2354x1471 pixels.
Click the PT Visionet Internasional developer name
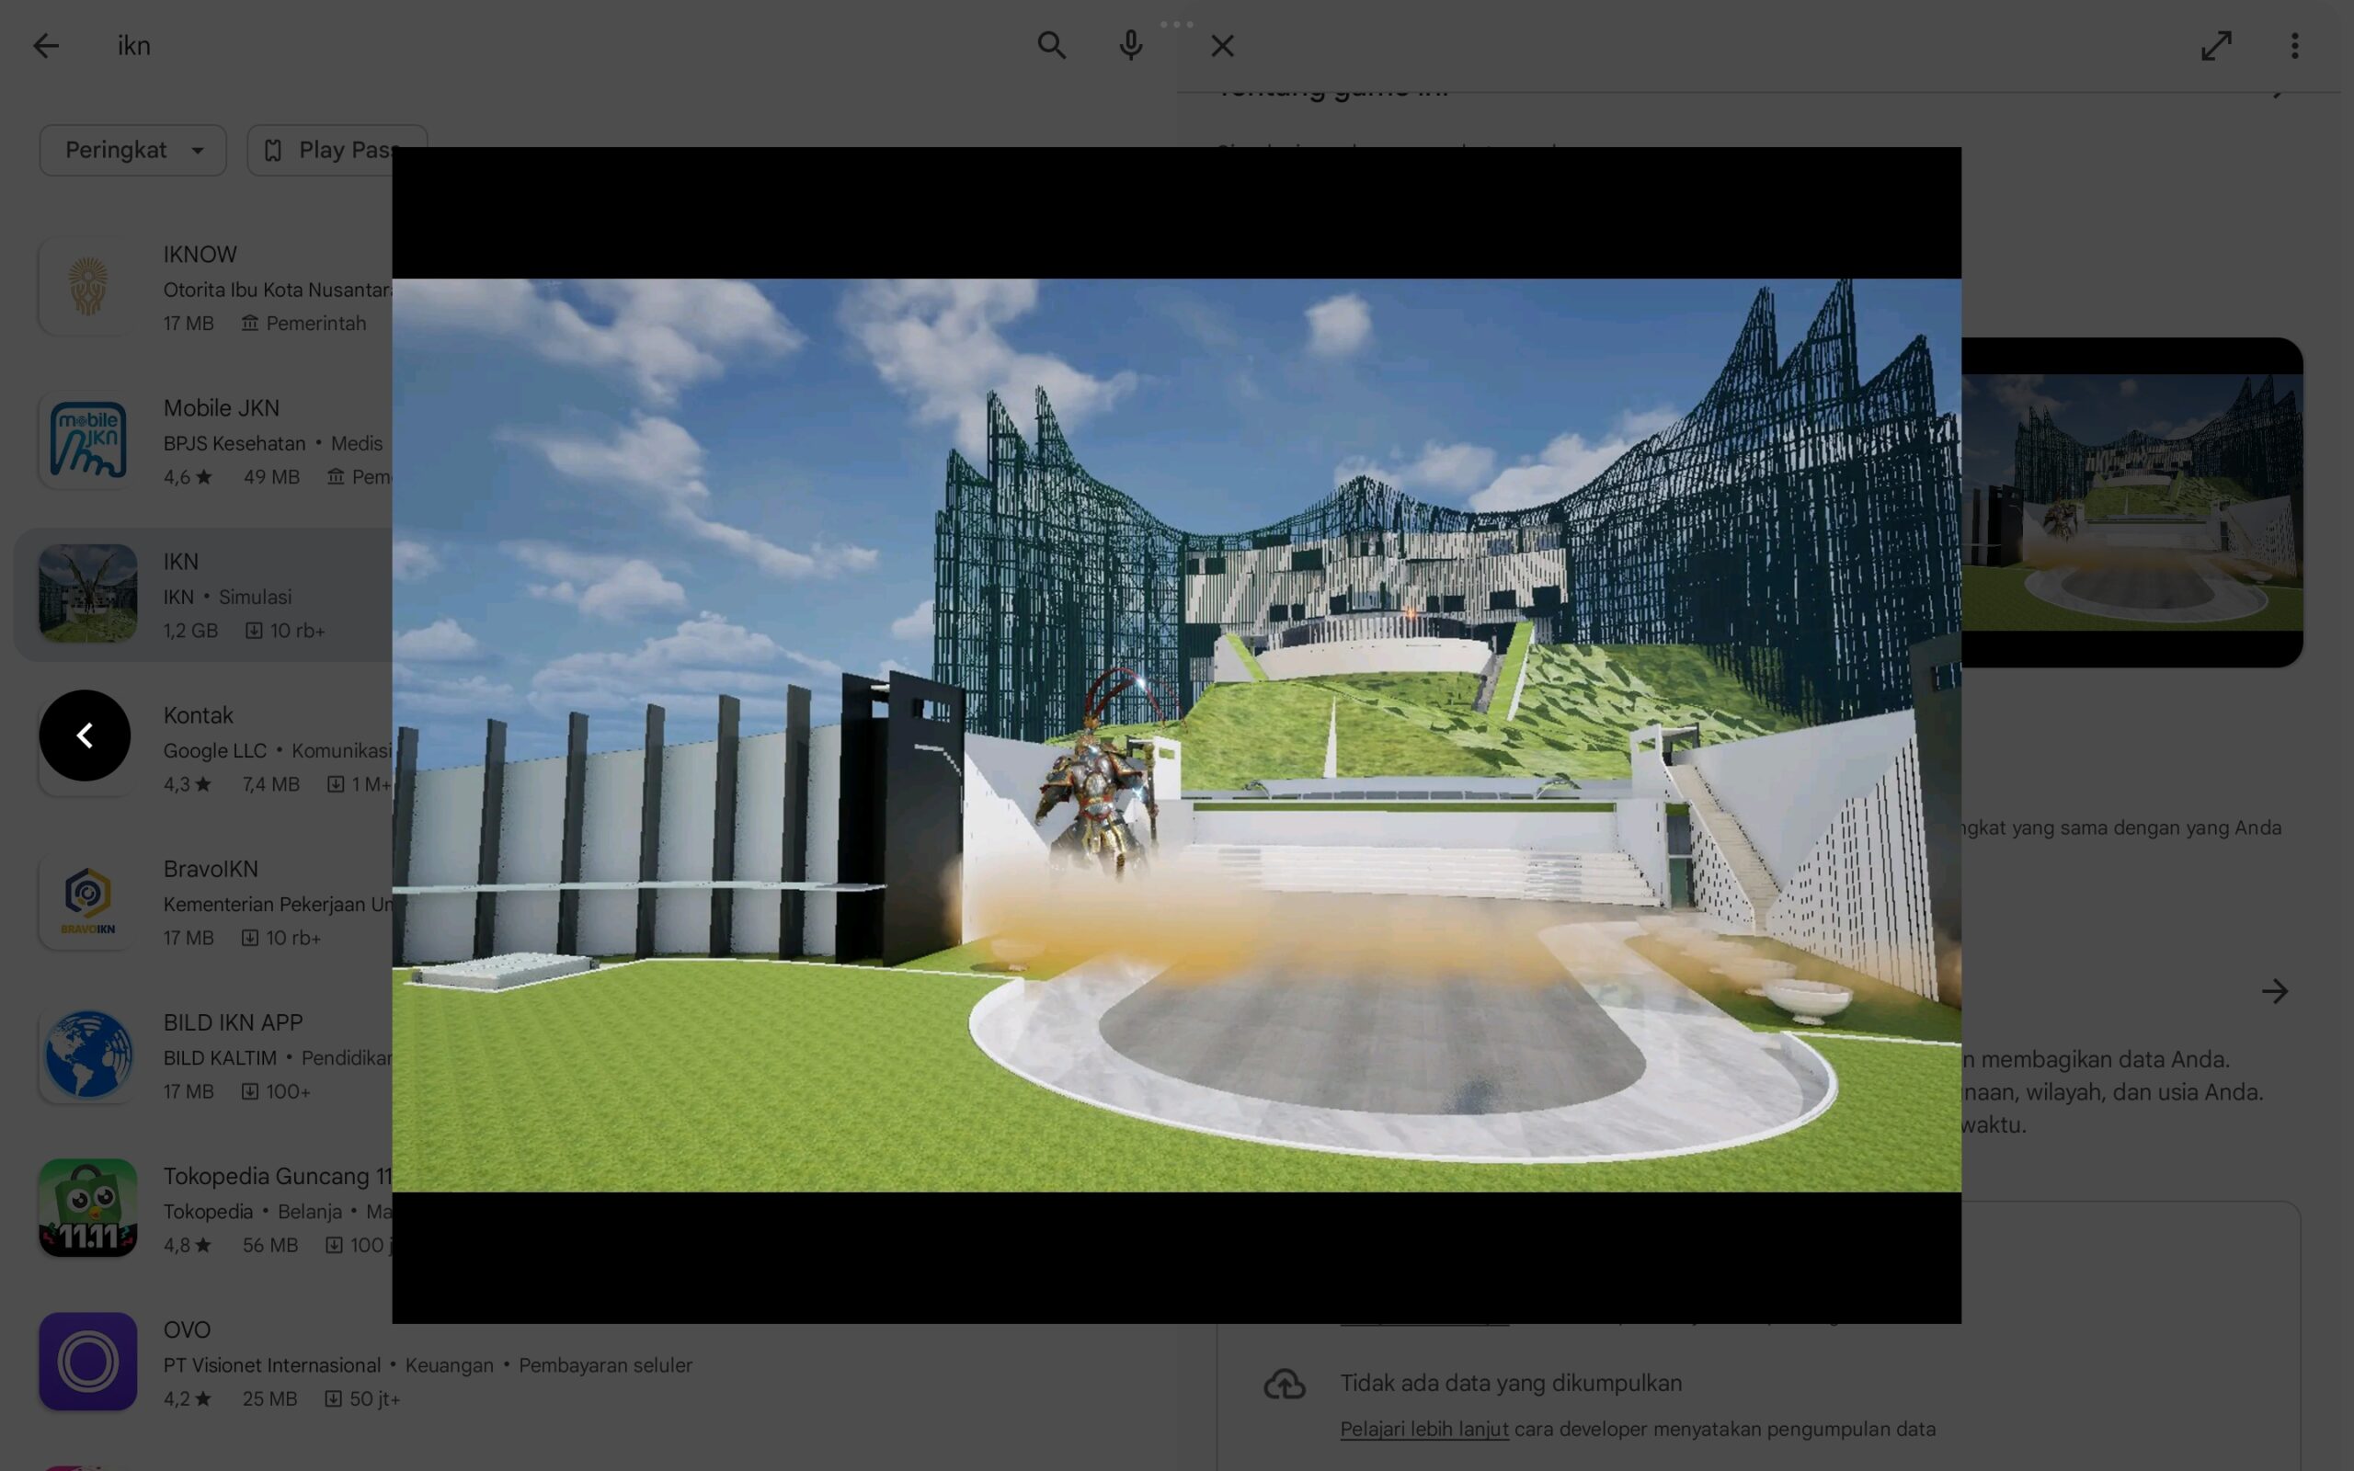tap(272, 1365)
